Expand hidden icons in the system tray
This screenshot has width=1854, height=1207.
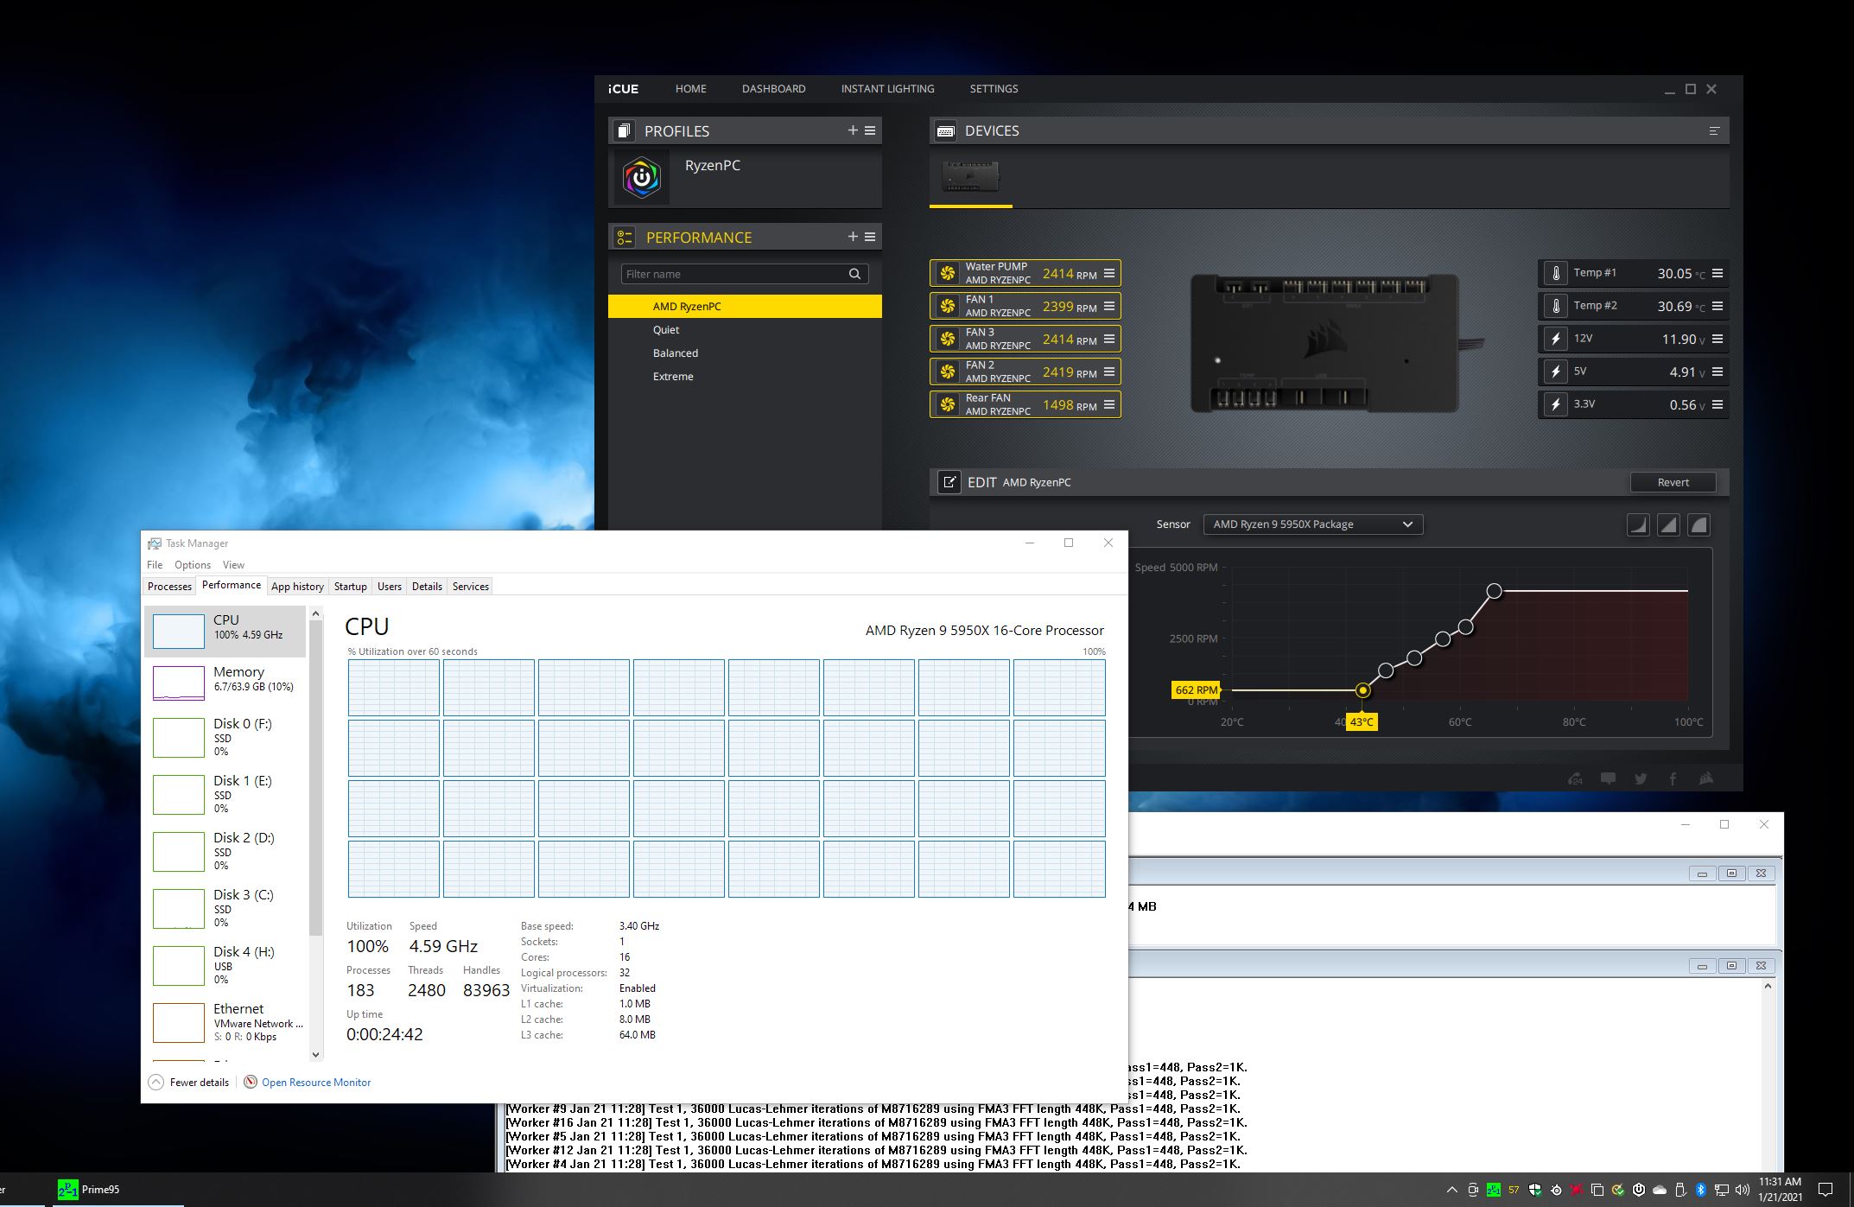pyautogui.click(x=1451, y=1189)
